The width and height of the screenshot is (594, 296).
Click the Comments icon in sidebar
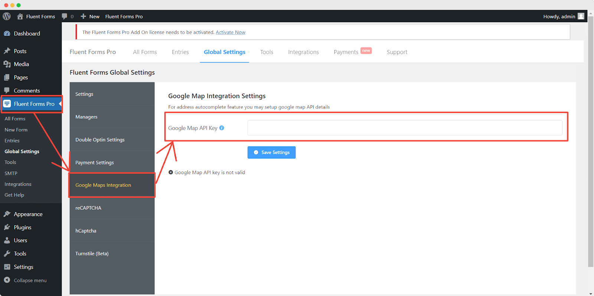tap(7, 90)
